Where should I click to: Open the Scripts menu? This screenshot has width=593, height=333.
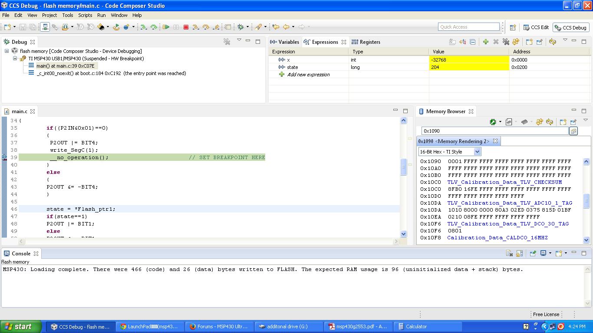click(x=85, y=15)
